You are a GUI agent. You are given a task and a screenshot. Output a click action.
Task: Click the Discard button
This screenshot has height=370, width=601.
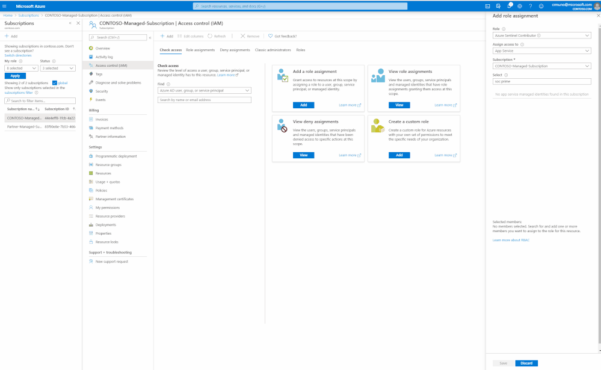coord(526,363)
